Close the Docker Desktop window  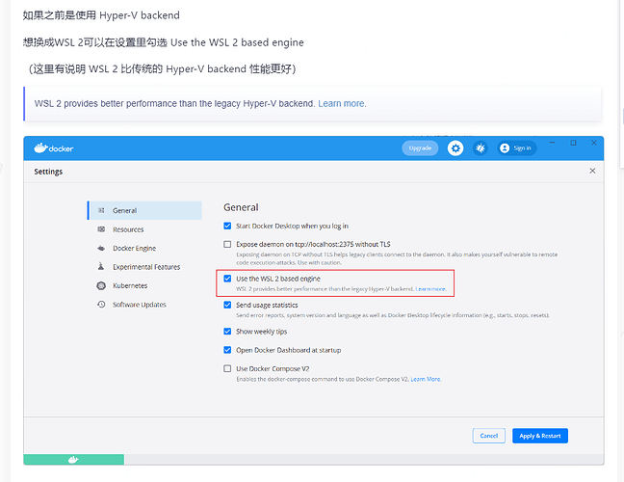[594, 143]
